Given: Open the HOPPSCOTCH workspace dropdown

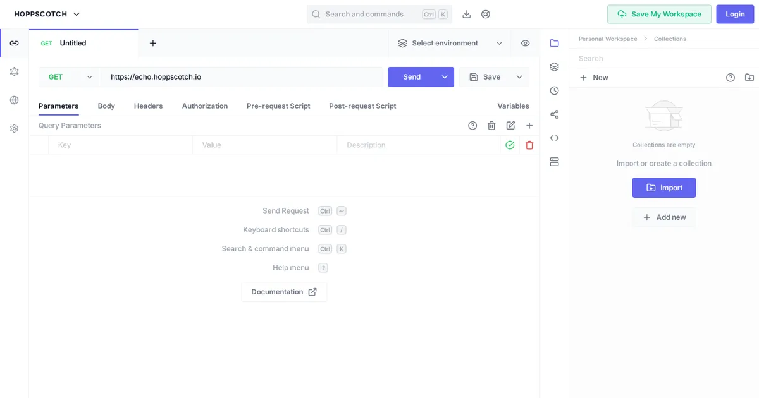Looking at the screenshot, I should click(x=47, y=14).
